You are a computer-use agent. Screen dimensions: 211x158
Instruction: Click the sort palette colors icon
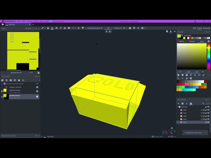(x=191, y=75)
